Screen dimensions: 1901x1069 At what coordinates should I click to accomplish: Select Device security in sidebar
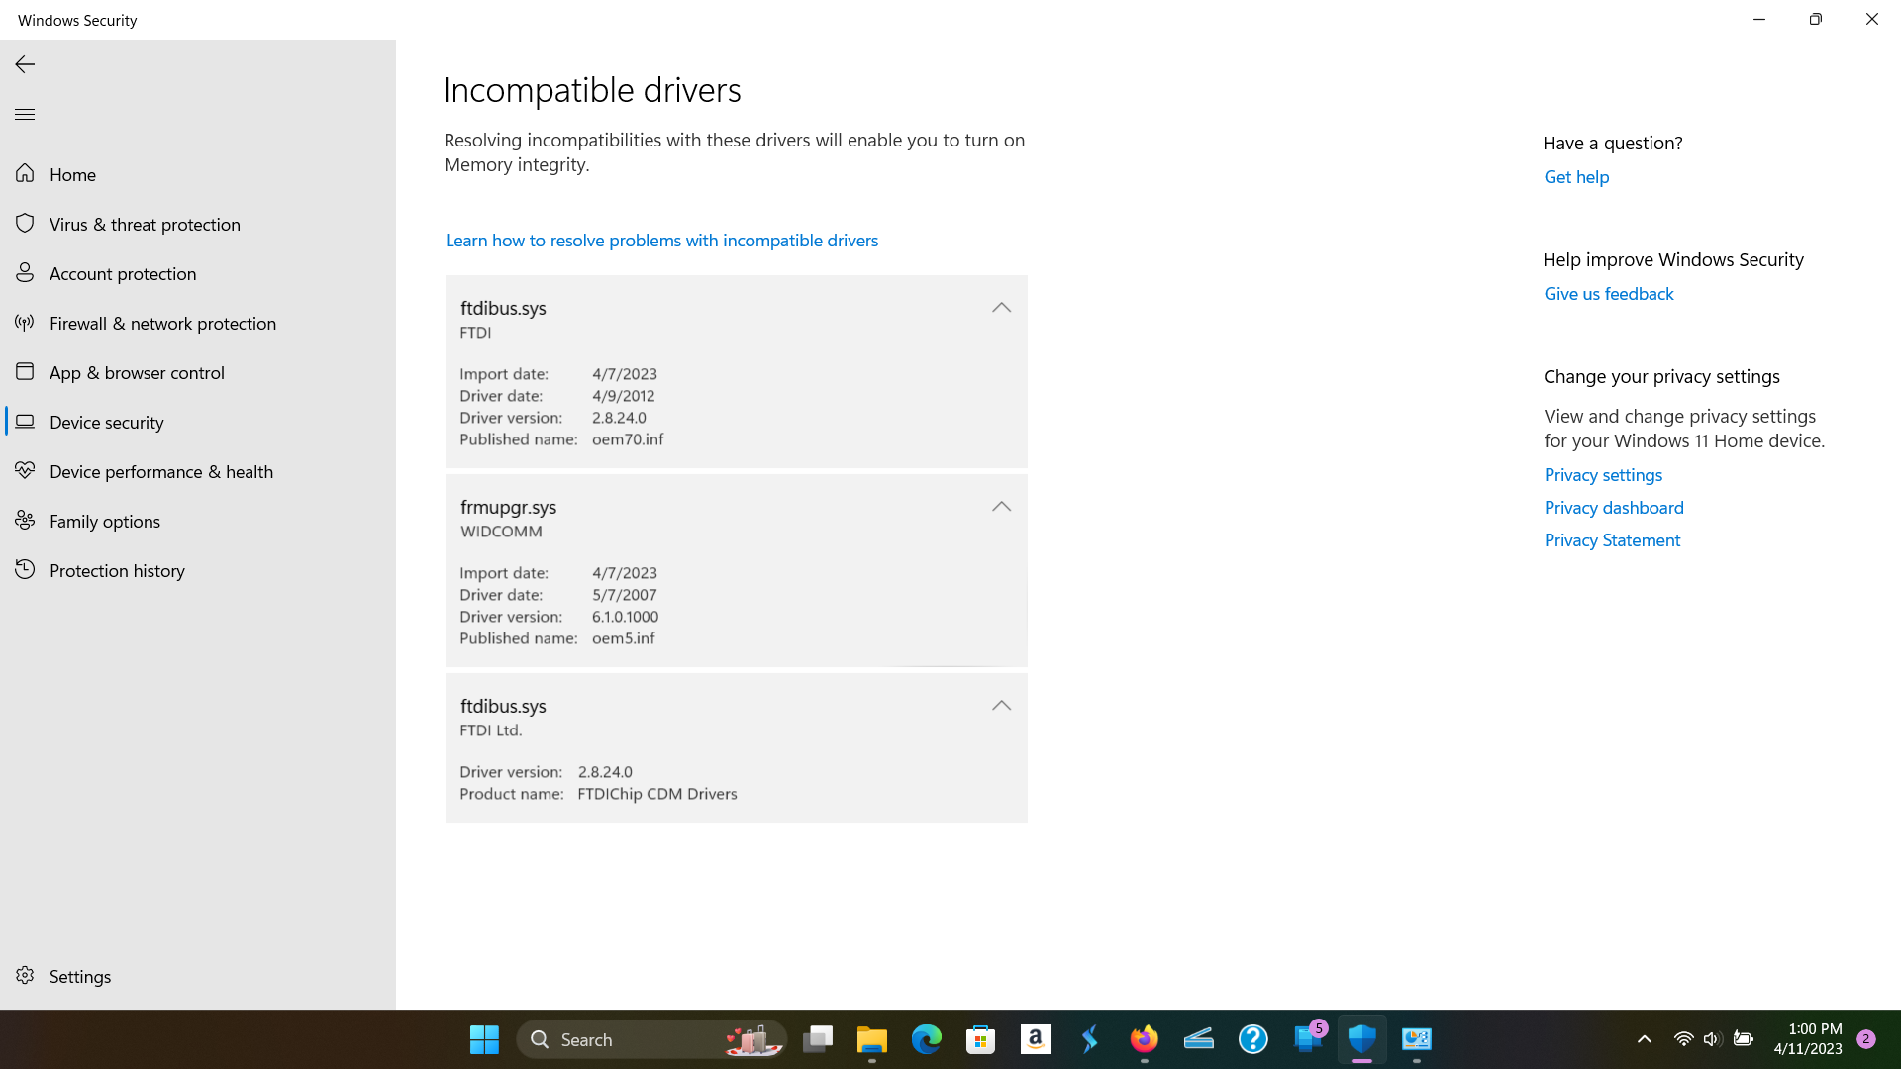(x=198, y=422)
